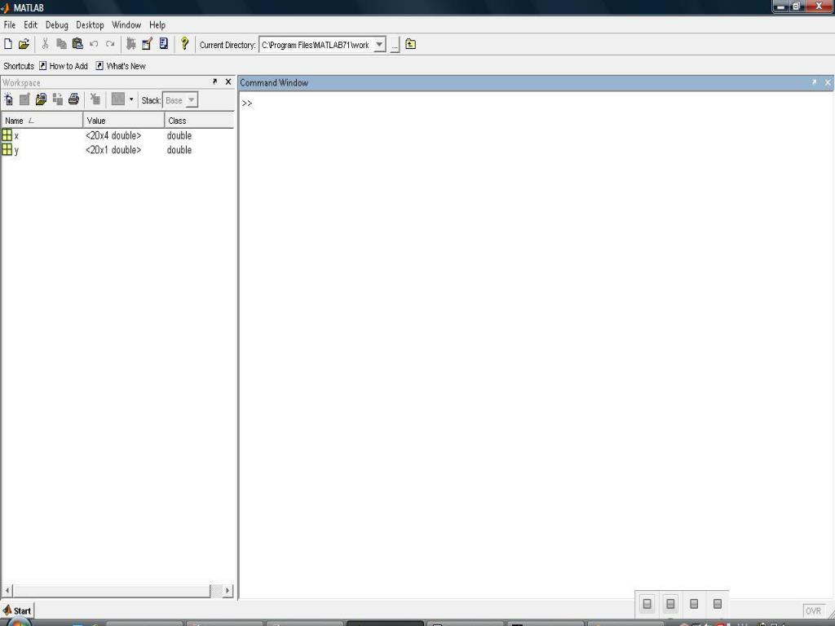Viewport: 835px width, 626px height.
Task: Open the Window menu
Action: (x=126, y=25)
